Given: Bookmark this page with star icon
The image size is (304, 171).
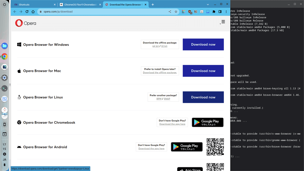Looking at the screenshot, I should 176,12.
